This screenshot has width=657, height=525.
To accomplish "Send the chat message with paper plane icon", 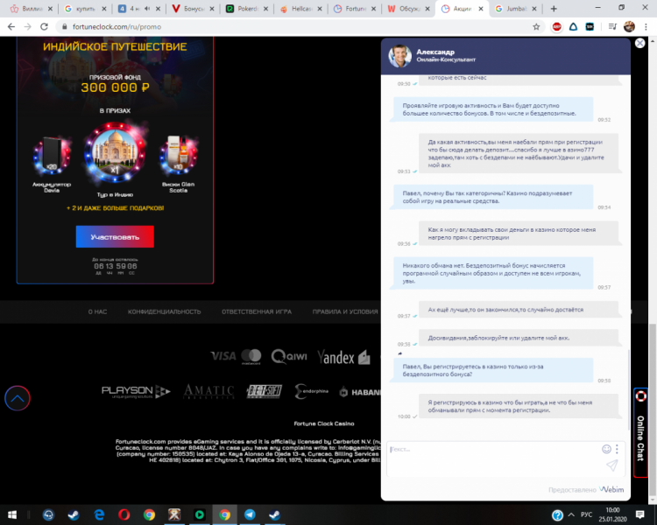I will [612, 465].
